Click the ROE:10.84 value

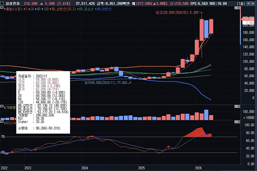218,4
